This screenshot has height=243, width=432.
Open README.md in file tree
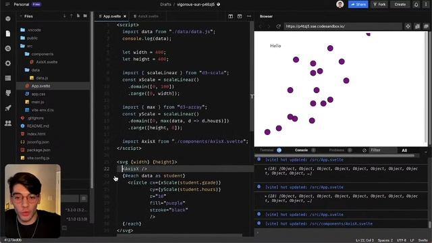(x=38, y=126)
